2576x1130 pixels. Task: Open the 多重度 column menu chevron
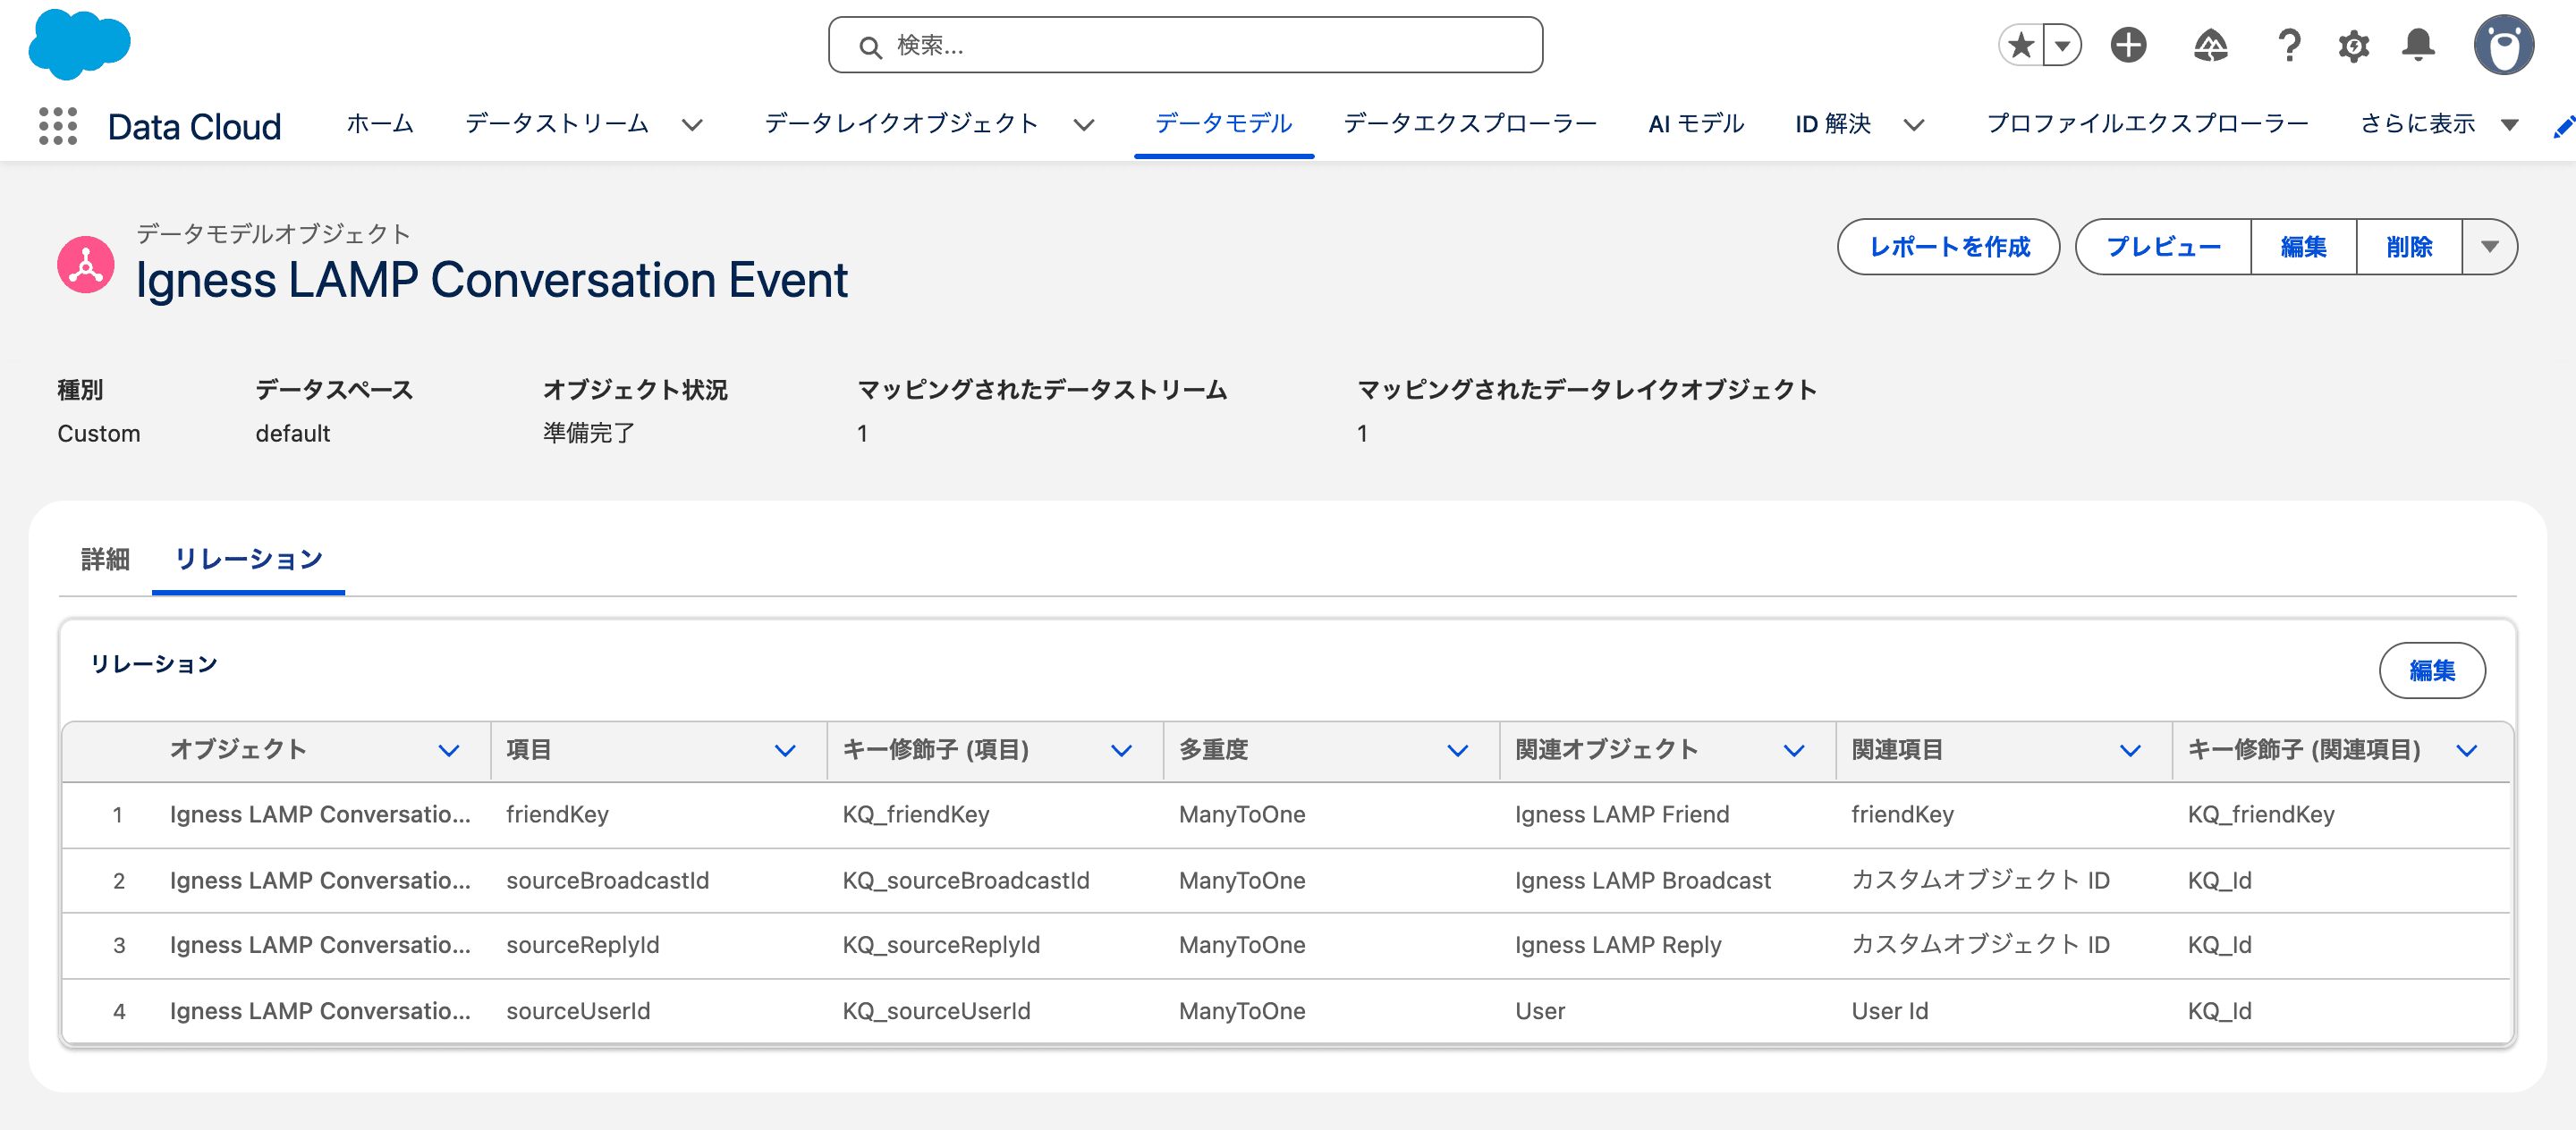click(x=1458, y=750)
